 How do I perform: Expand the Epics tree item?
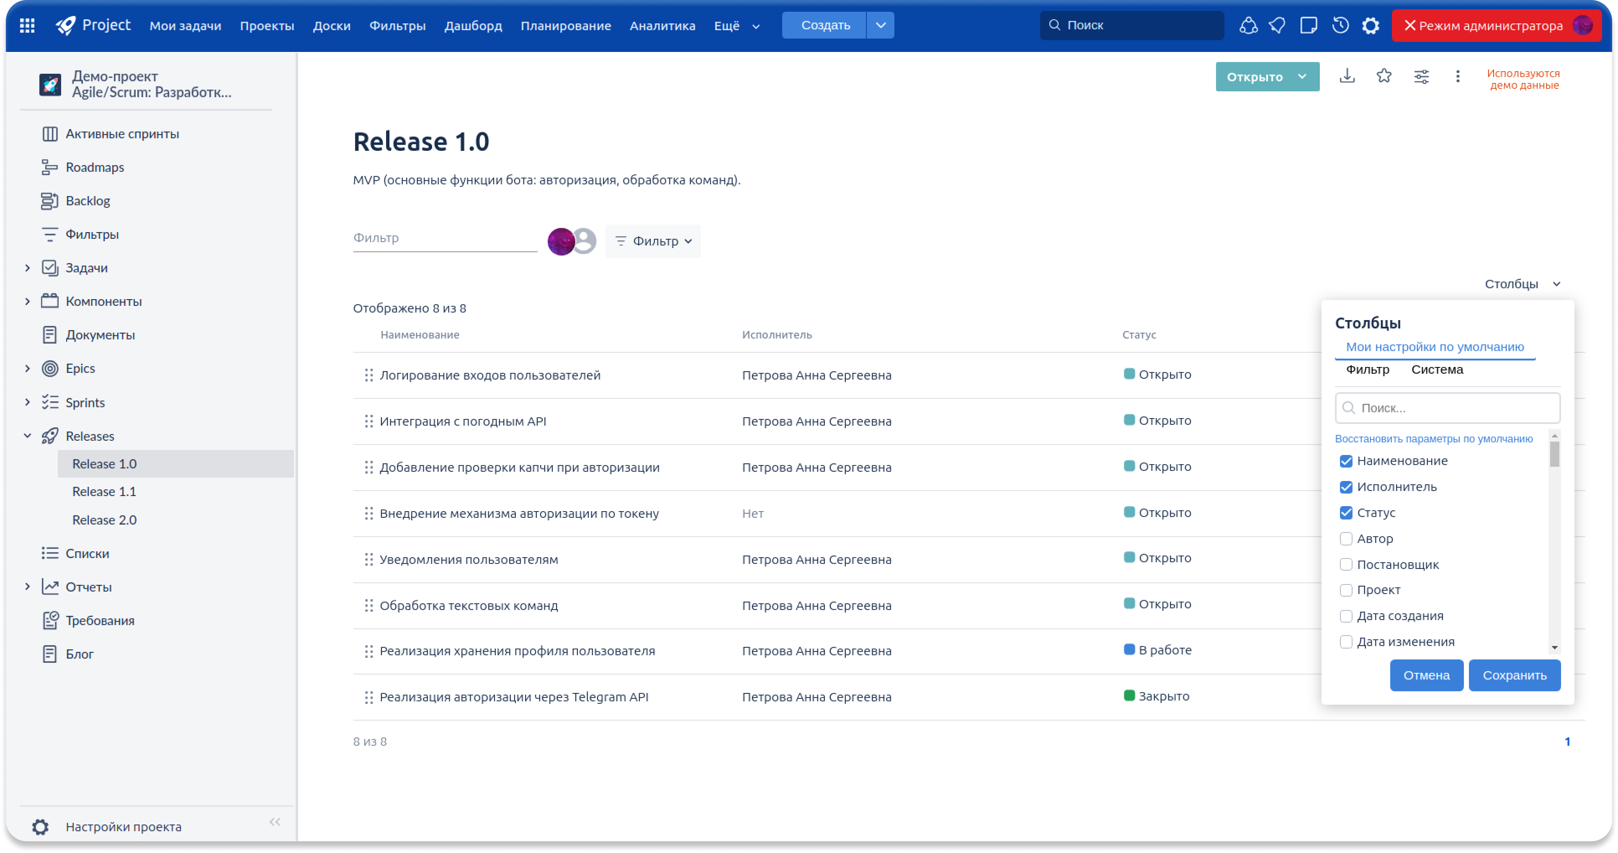tap(28, 368)
